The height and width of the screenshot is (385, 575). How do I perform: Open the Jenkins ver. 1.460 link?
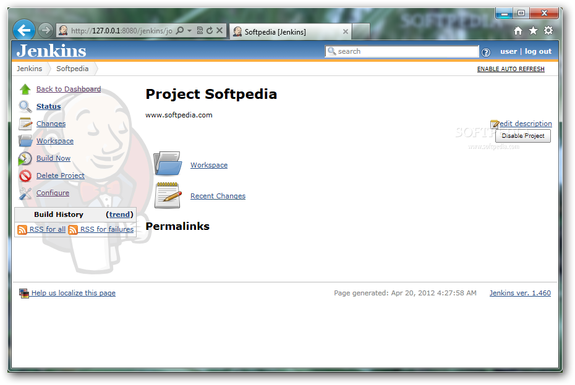point(520,294)
